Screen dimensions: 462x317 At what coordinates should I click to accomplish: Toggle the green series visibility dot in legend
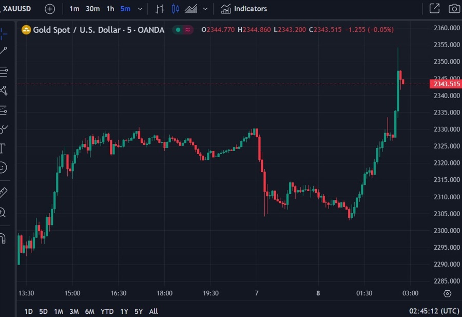click(177, 30)
